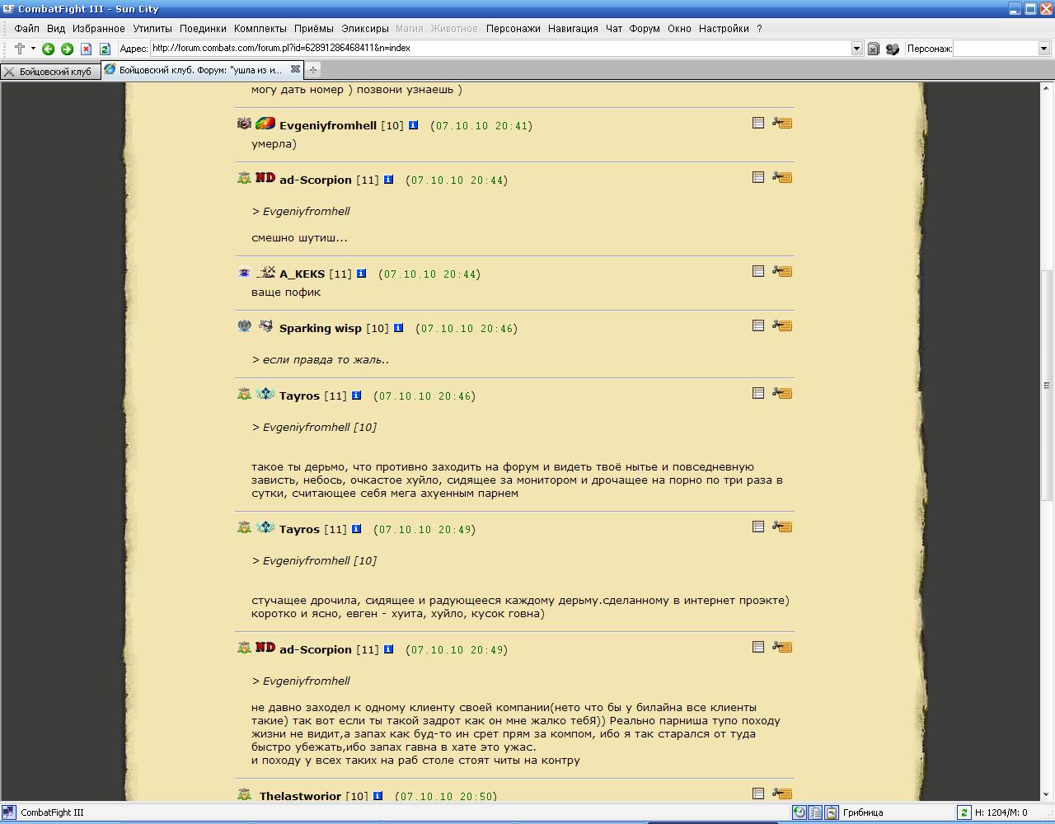Open the Форум menu
1055x824 pixels.
click(644, 28)
